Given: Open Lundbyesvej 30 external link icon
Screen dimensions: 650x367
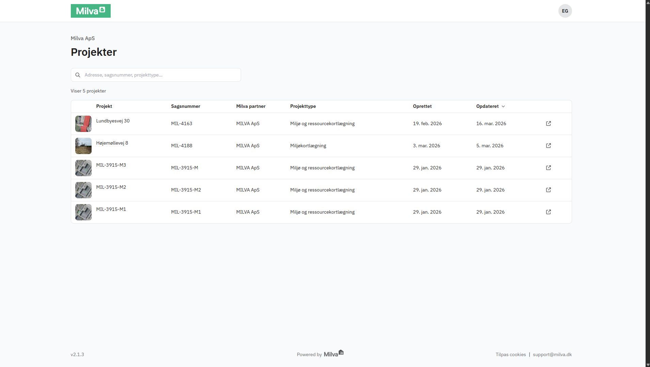Looking at the screenshot, I should [x=548, y=123].
